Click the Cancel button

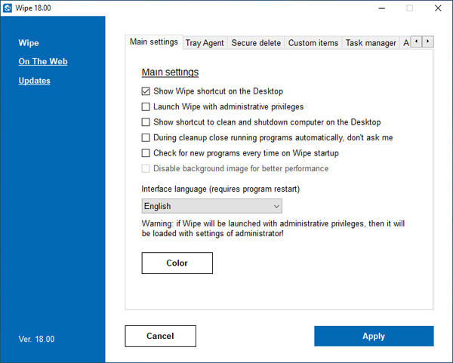[x=160, y=336]
